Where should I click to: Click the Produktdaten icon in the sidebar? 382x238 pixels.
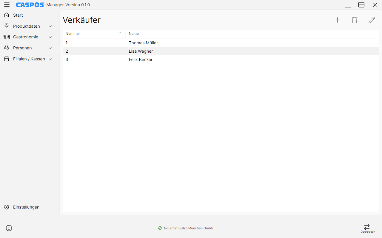coord(7,26)
